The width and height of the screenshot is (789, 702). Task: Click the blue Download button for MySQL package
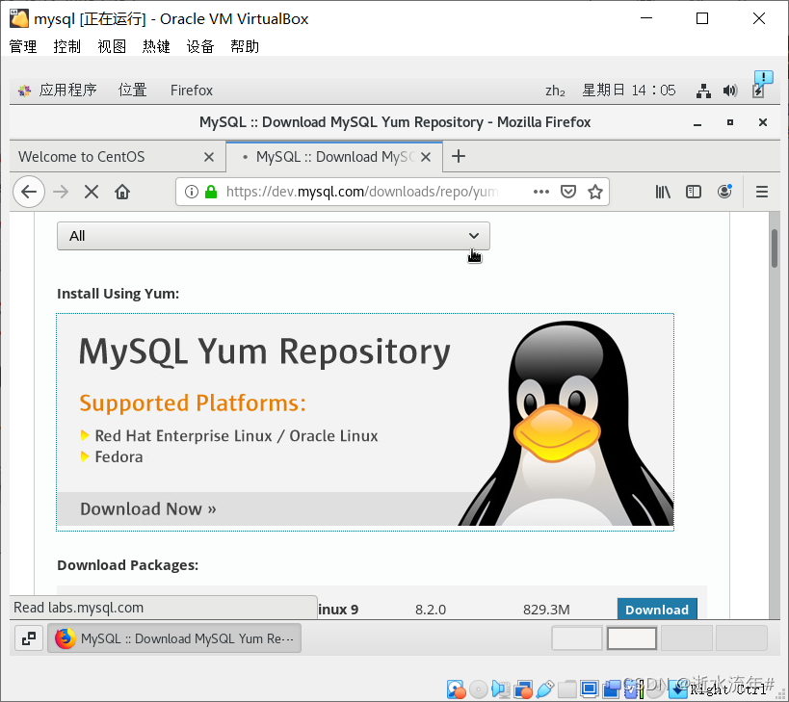point(656,610)
